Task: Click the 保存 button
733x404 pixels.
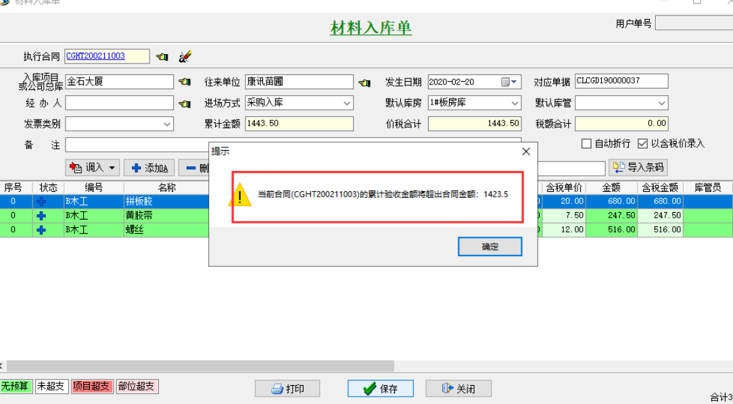Action: point(381,388)
